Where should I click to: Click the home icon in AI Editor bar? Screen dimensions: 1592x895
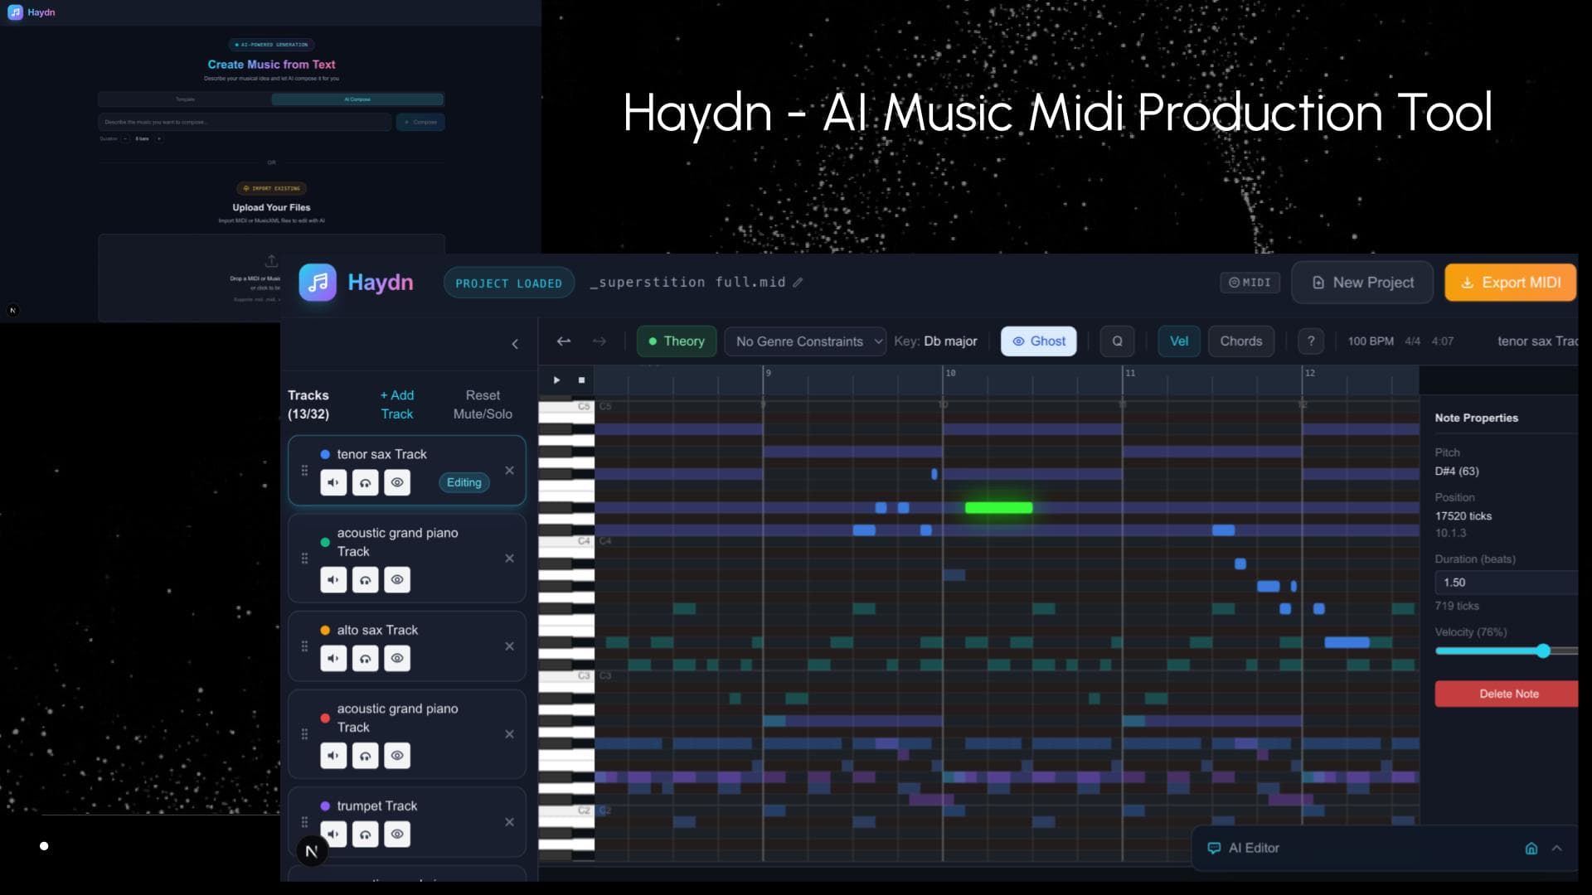point(1531,849)
